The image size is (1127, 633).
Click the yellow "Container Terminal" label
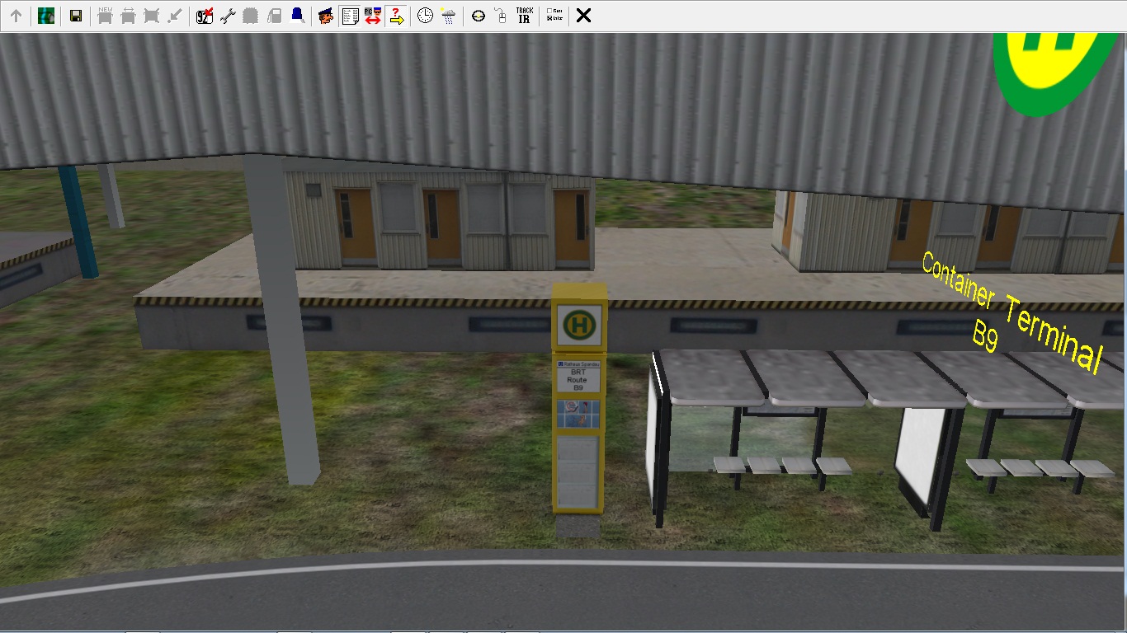tap(1011, 312)
